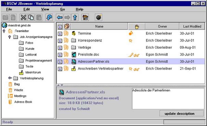
Task: Sort by the Owner column header
Action: (163, 27)
